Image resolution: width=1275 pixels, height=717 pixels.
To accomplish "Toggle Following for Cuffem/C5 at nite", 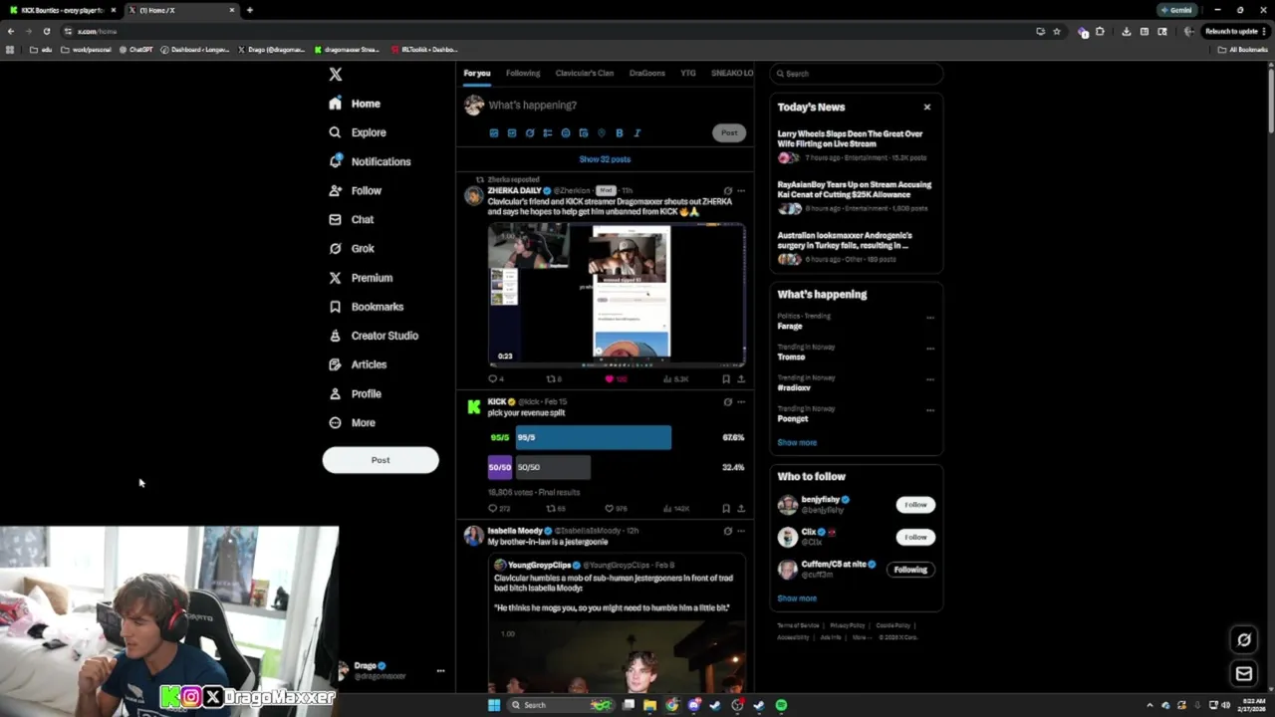I will click(910, 570).
